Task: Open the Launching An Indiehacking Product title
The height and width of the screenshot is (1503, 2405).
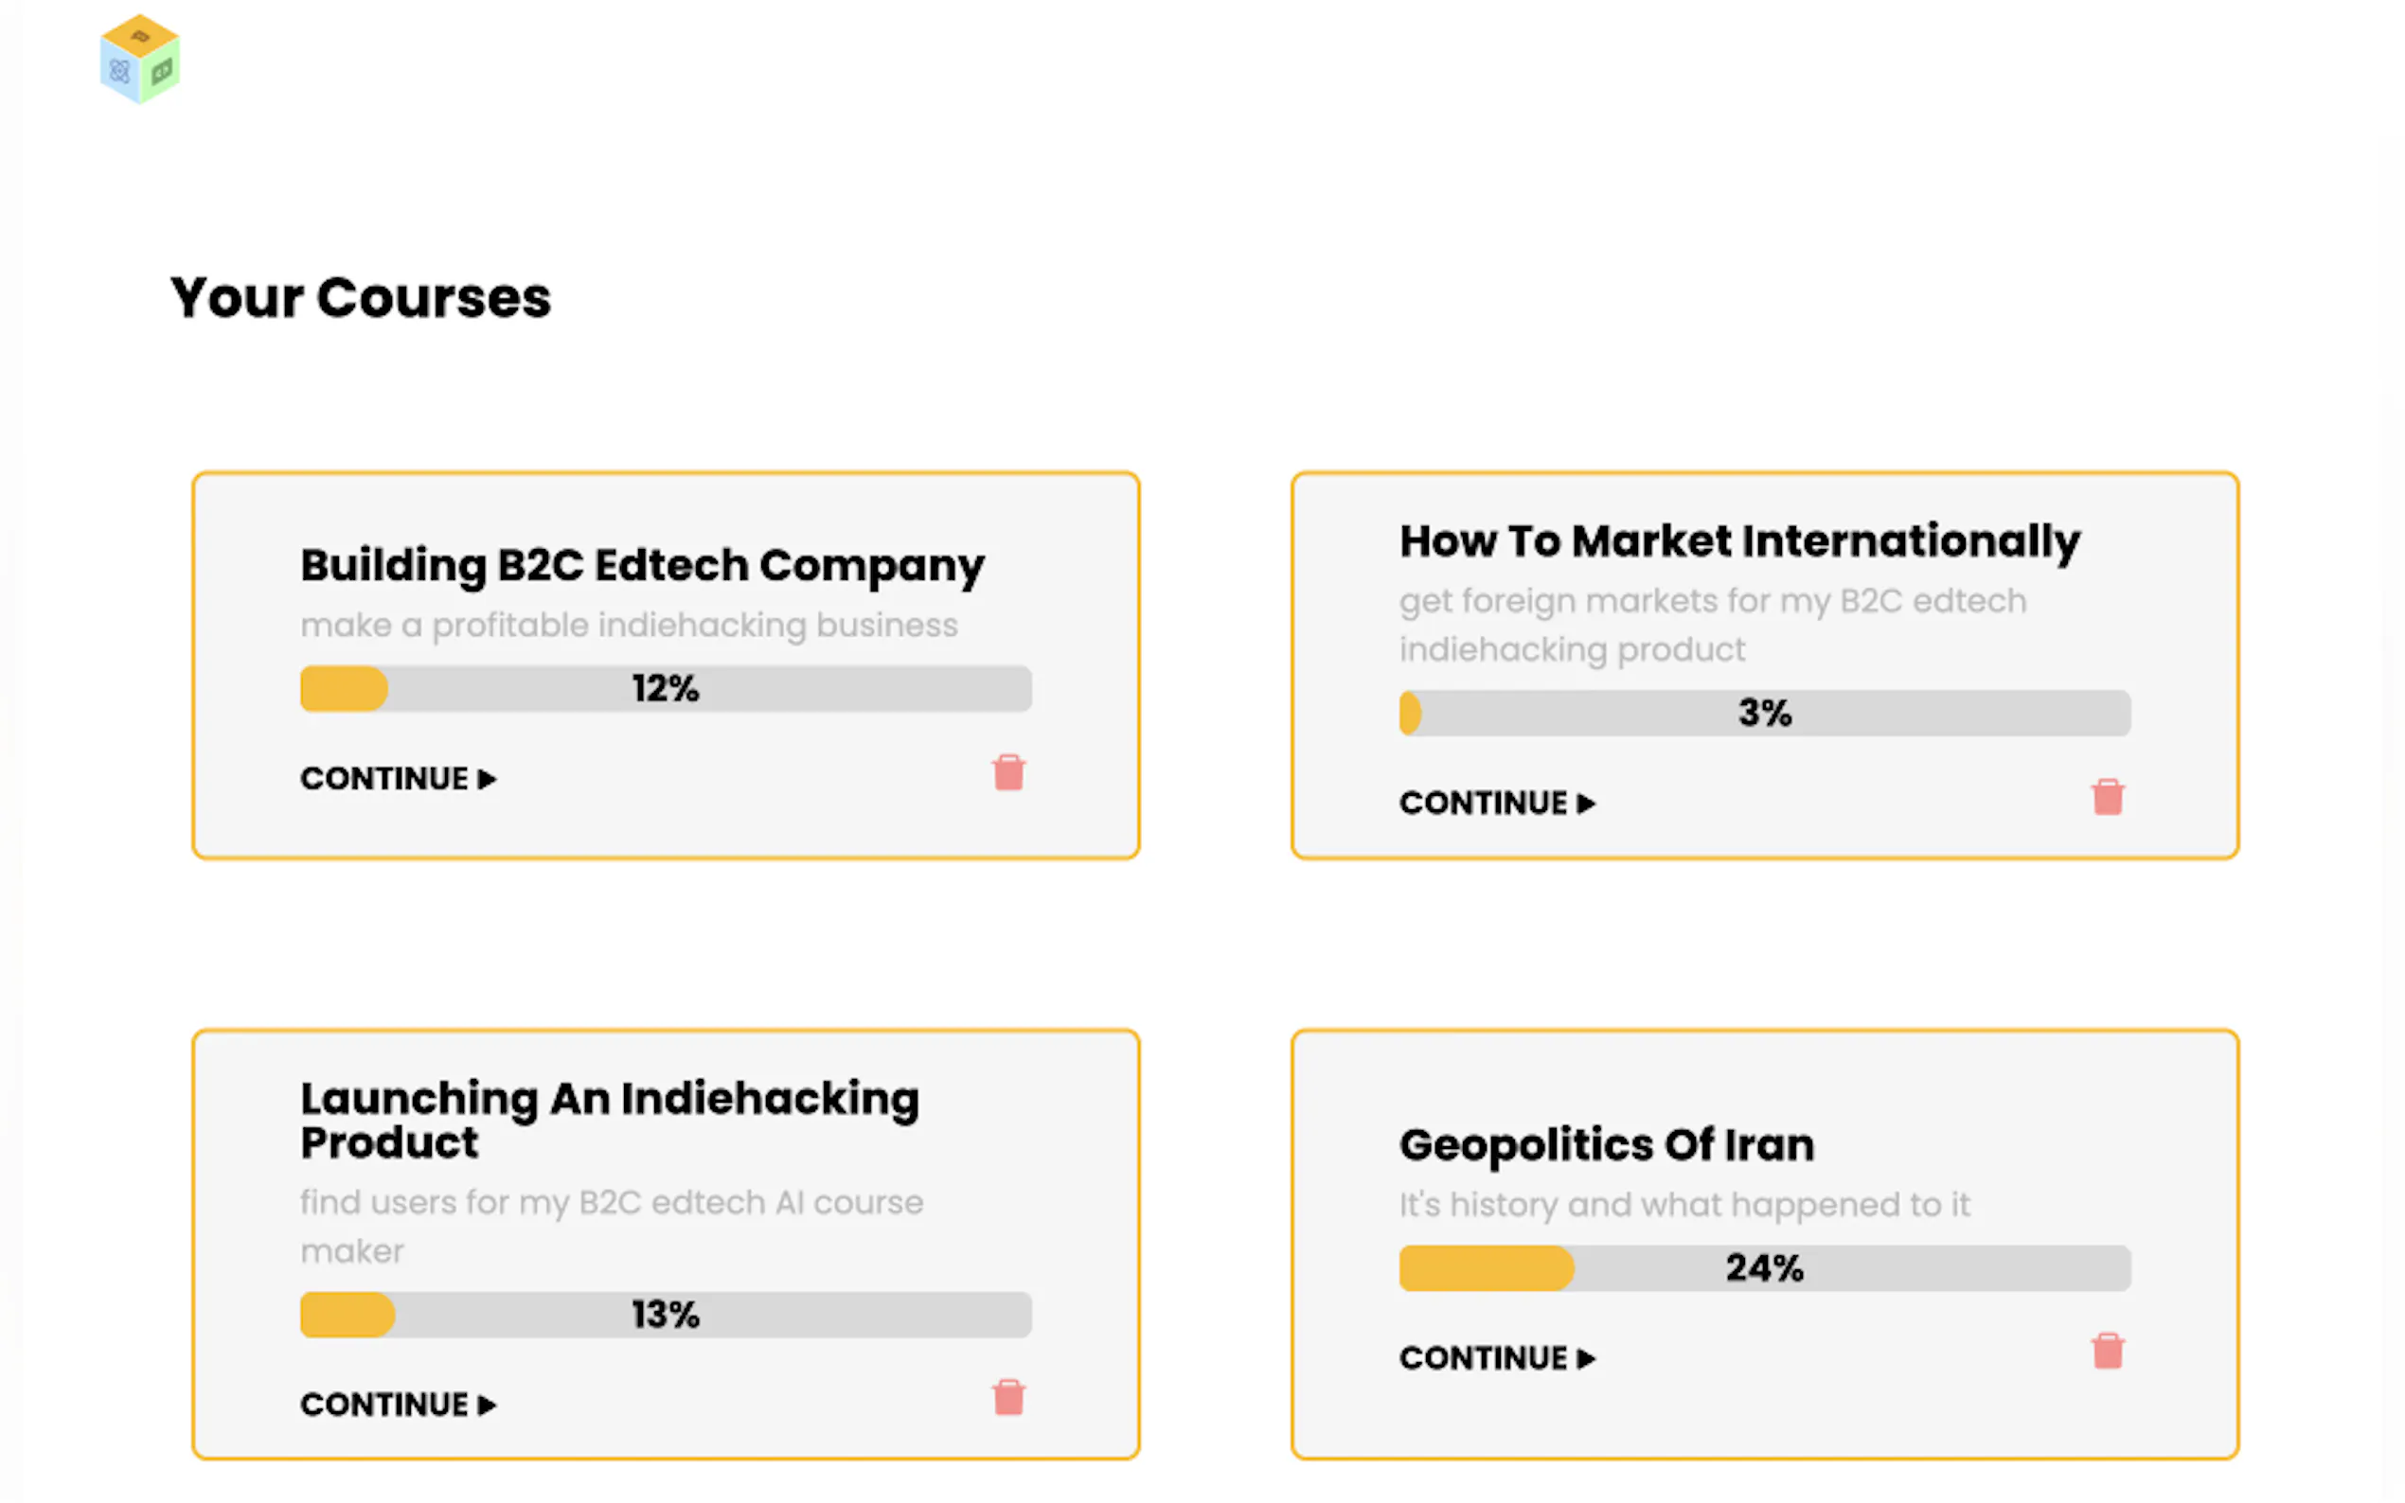Action: 609,1120
